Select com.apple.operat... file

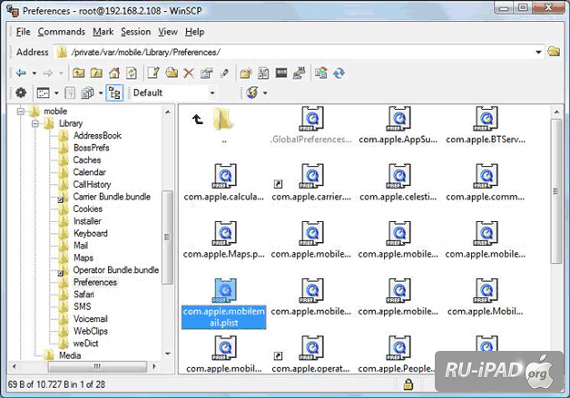click(311, 354)
